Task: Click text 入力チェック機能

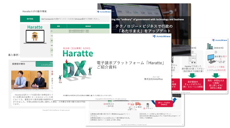Action: tap(216, 67)
